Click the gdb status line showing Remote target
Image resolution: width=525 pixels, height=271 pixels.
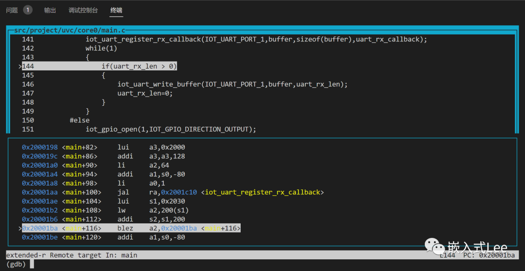tap(71, 255)
